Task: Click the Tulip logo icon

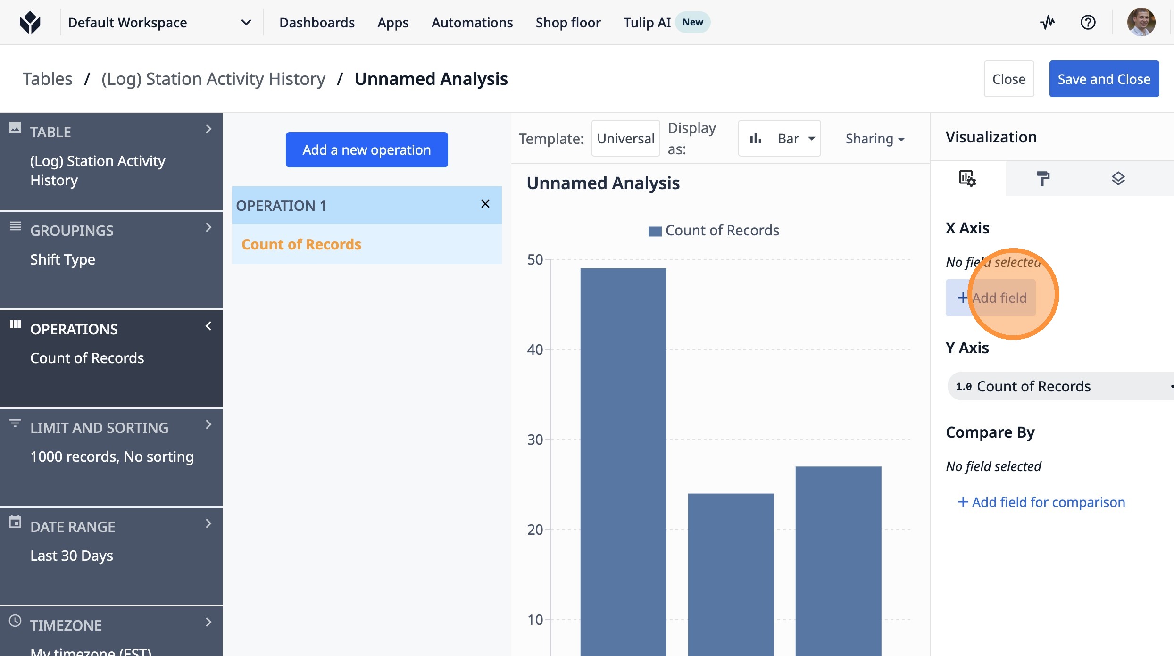Action: 30,22
